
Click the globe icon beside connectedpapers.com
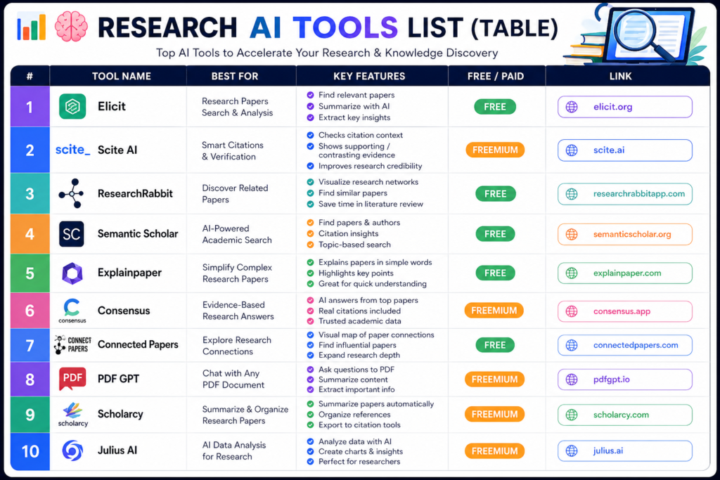click(572, 345)
